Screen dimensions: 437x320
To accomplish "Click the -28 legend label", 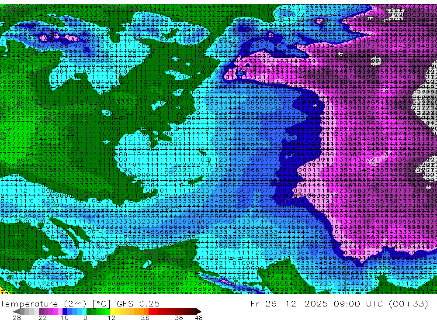I will pos(14,317).
